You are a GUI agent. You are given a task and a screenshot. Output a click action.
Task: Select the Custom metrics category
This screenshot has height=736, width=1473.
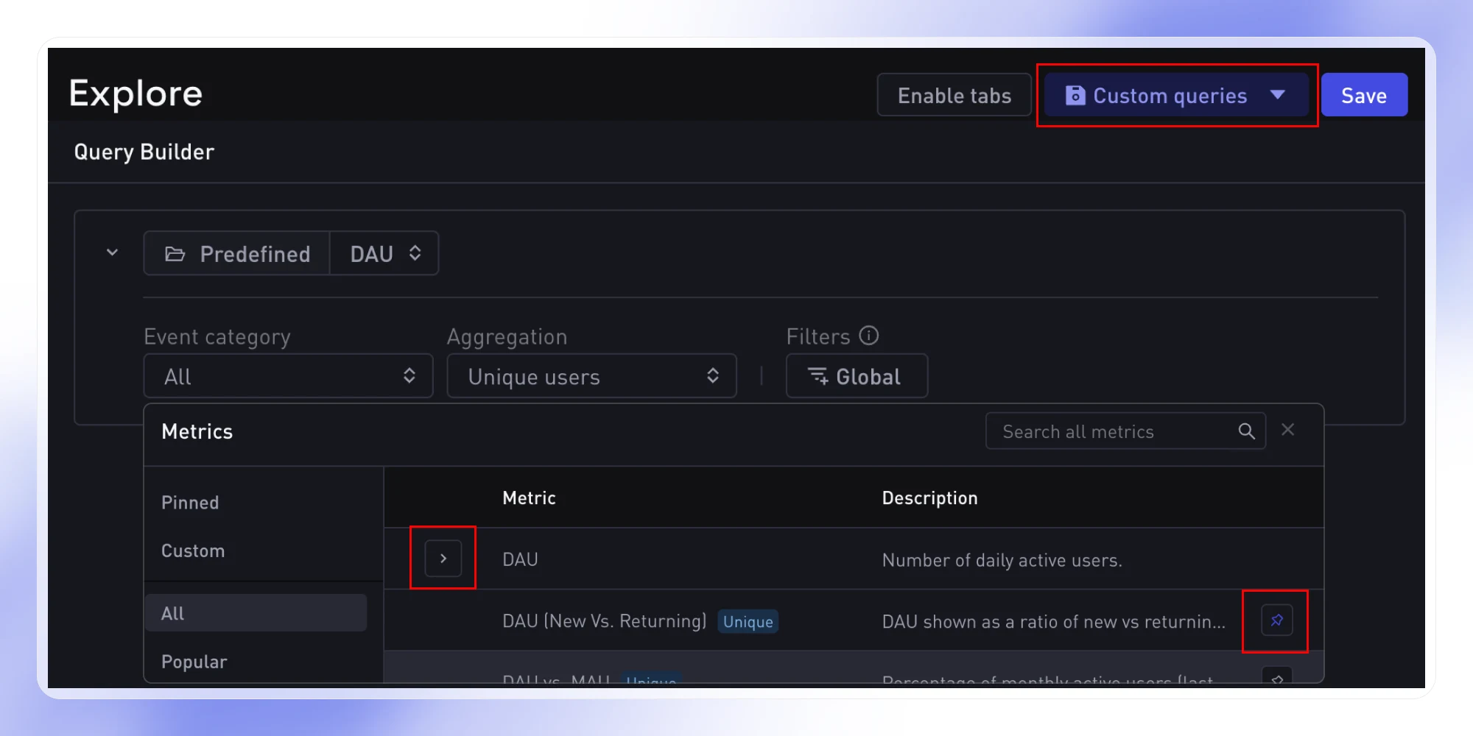pyautogui.click(x=192, y=550)
